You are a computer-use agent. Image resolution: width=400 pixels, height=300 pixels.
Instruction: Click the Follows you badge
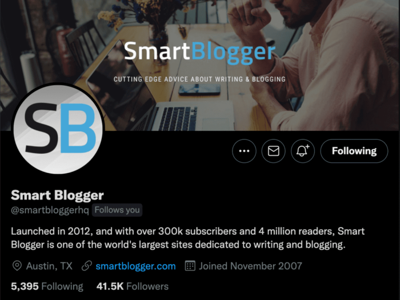[117, 210]
